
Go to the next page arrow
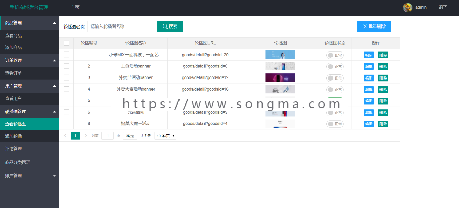pos(86,136)
